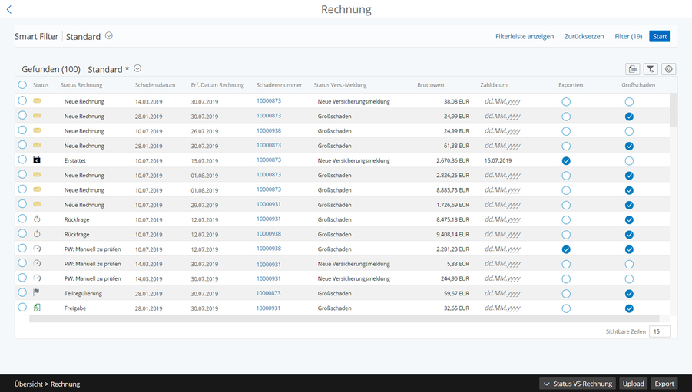Click the back arrow in the header

click(x=9, y=10)
